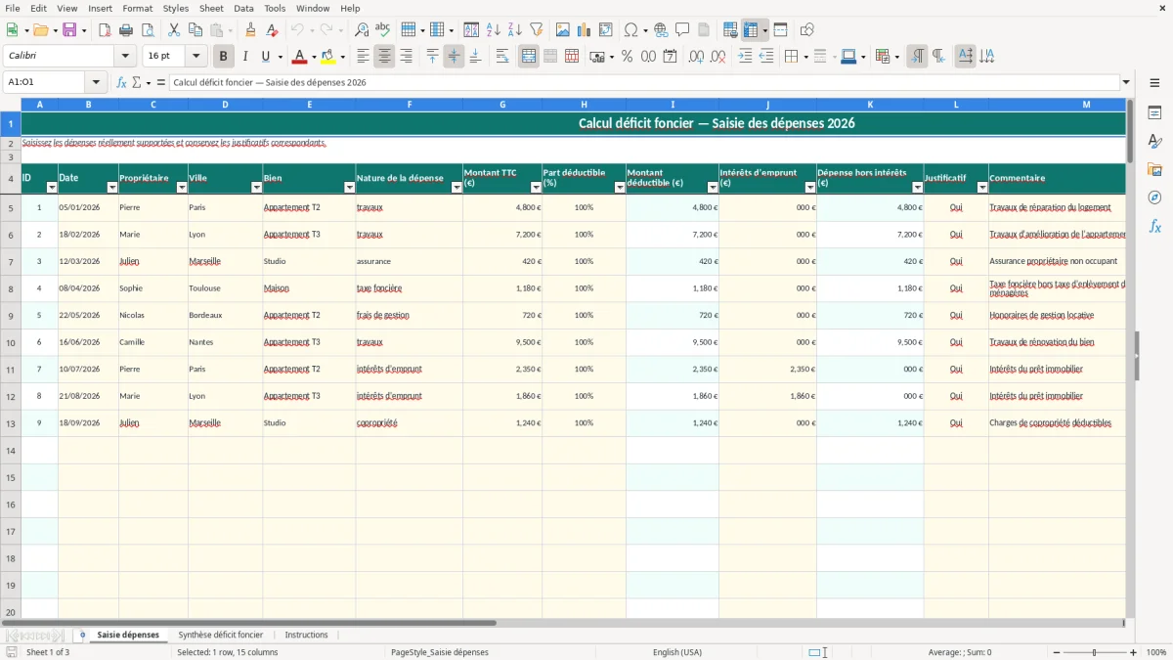This screenshot has width=1173, height=660.
Task: Open Find & Replace
Action: click(362, 30)
